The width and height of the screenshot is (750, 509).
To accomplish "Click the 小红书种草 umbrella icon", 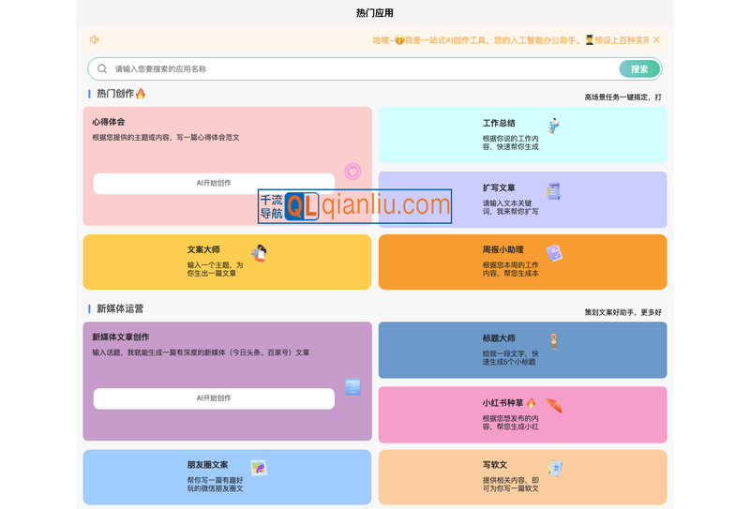I will coord(554,406).
